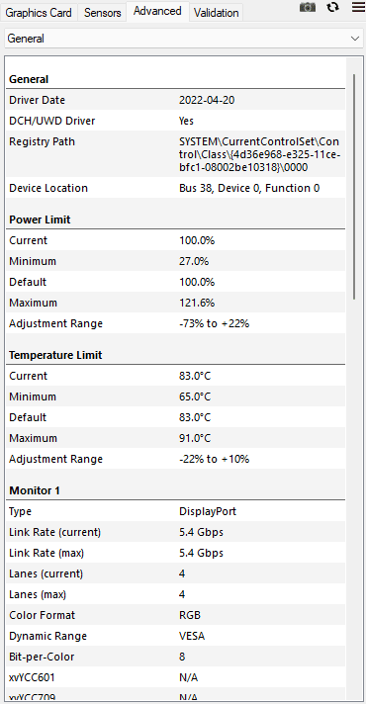Click the camera screenshot icon
This screenshot has width=366, height=704.
(308, 7)
